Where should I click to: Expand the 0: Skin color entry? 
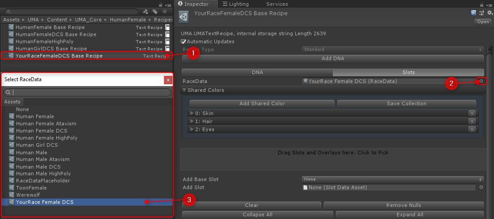[192, 113]
